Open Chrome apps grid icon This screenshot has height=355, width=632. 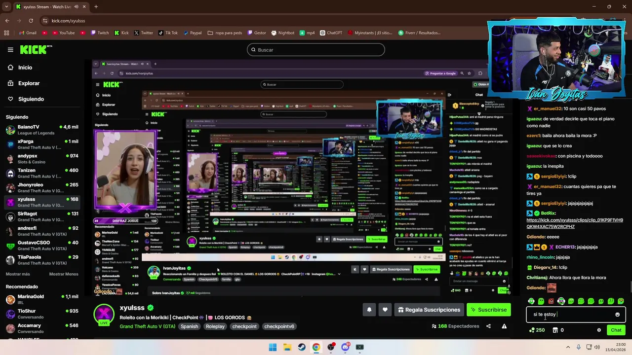point(6,33)
